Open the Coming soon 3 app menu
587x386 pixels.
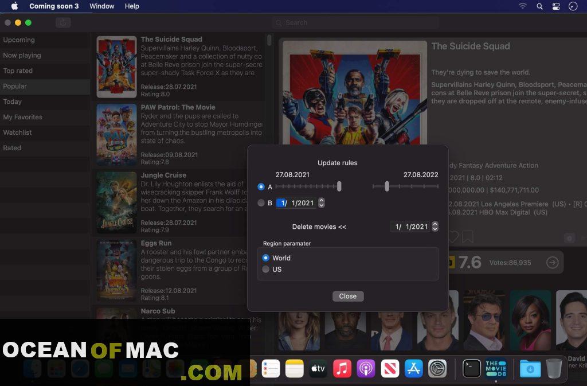coord(54,6)
